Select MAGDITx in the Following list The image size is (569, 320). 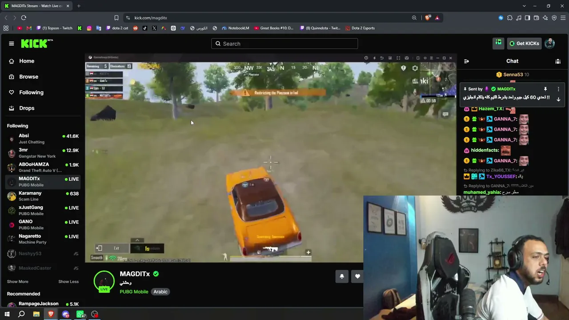click(x=43, y=181)
